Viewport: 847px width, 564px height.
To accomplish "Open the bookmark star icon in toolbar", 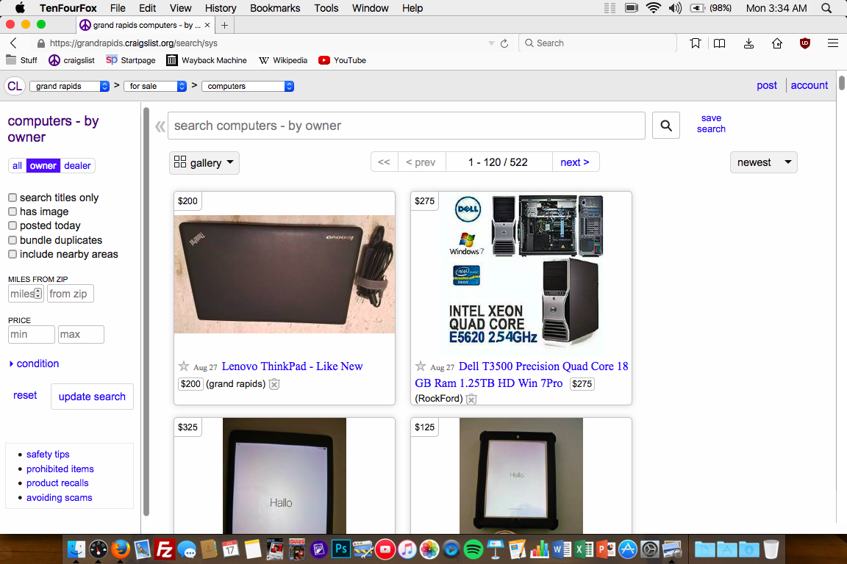I will coord(696,43).
